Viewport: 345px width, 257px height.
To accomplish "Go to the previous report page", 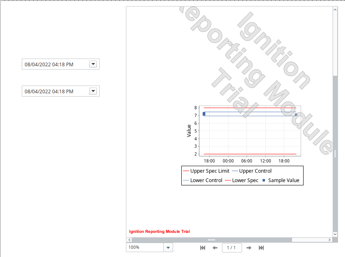I will (x=215, y=248).
